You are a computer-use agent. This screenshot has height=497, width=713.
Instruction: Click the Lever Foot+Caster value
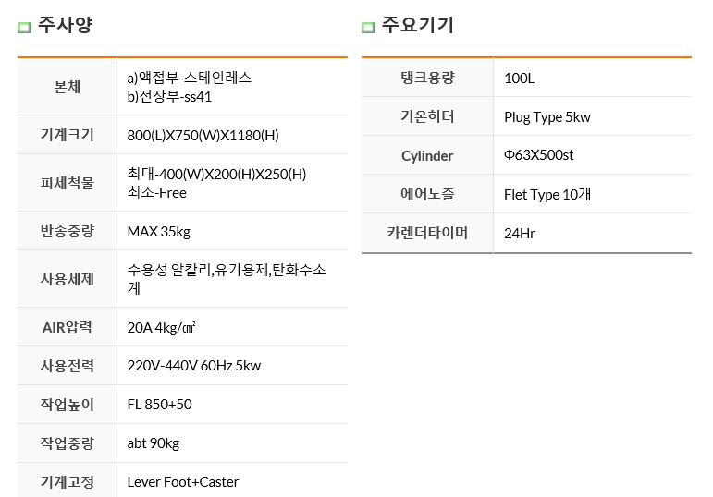182,482
